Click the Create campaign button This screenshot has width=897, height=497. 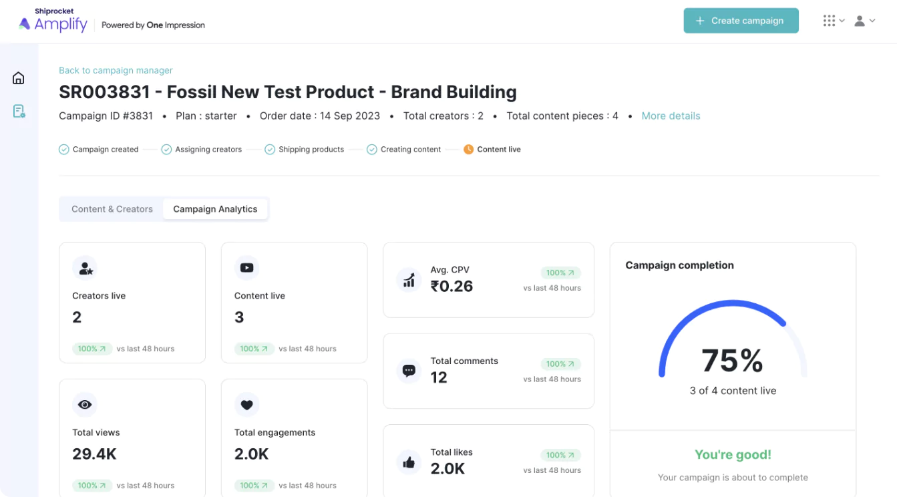point(741,21)
